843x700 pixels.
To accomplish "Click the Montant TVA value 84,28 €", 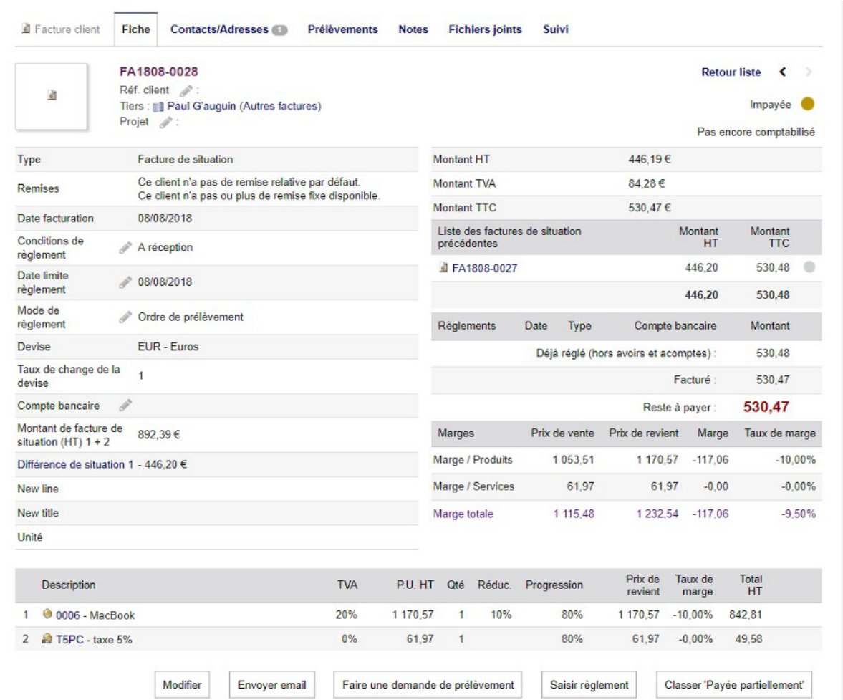I will pos(647,183).
